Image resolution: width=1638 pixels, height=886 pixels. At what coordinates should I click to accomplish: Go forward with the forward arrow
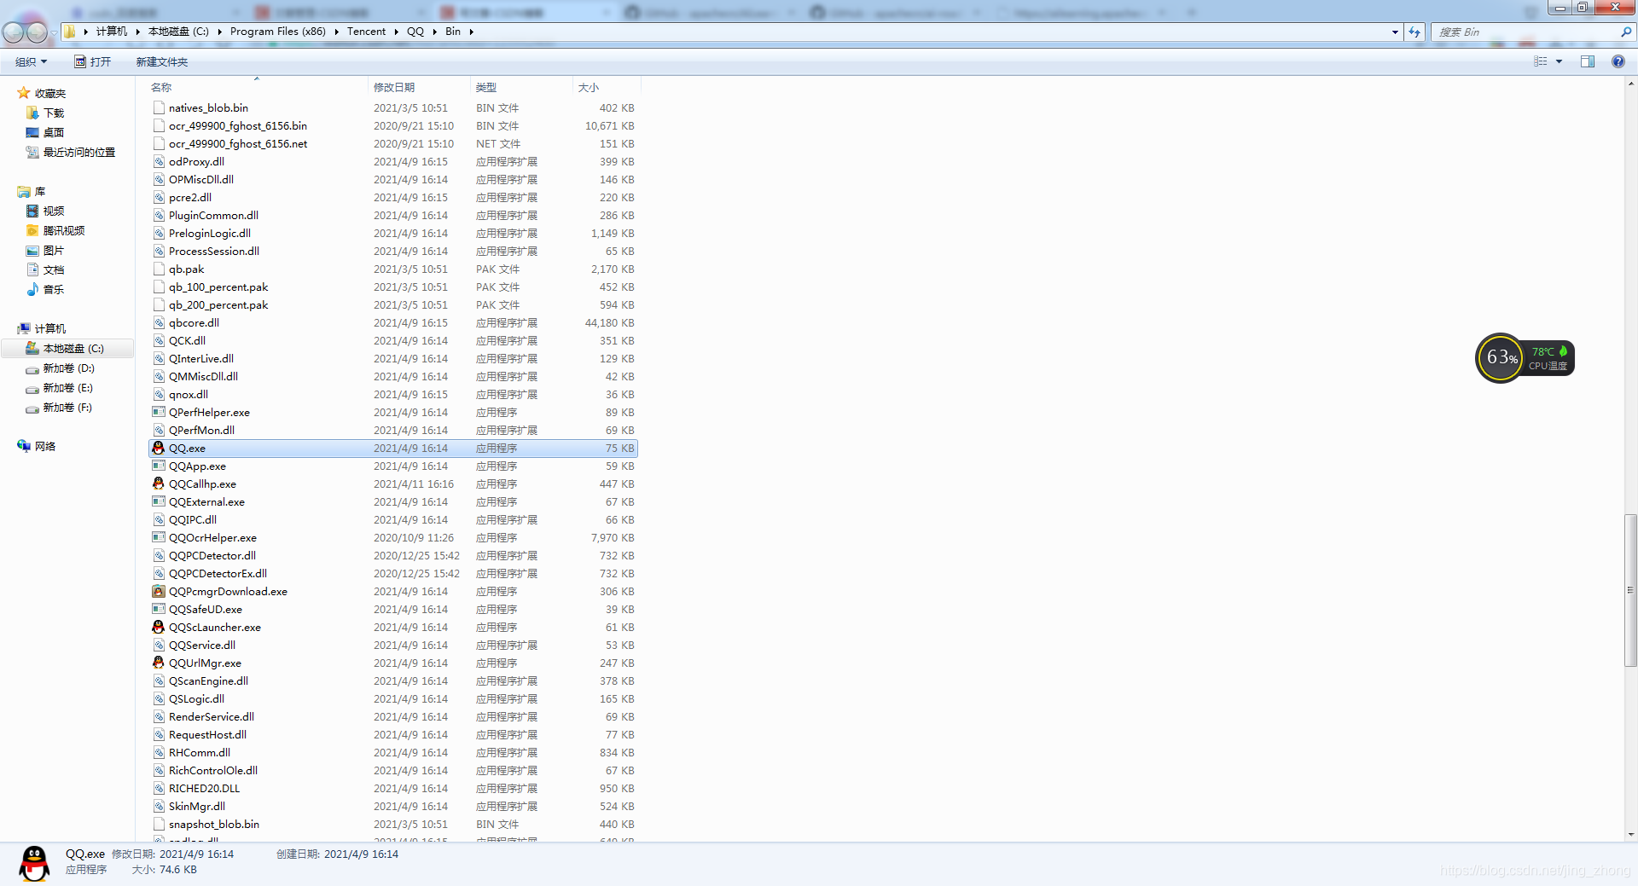coord(37,32)
